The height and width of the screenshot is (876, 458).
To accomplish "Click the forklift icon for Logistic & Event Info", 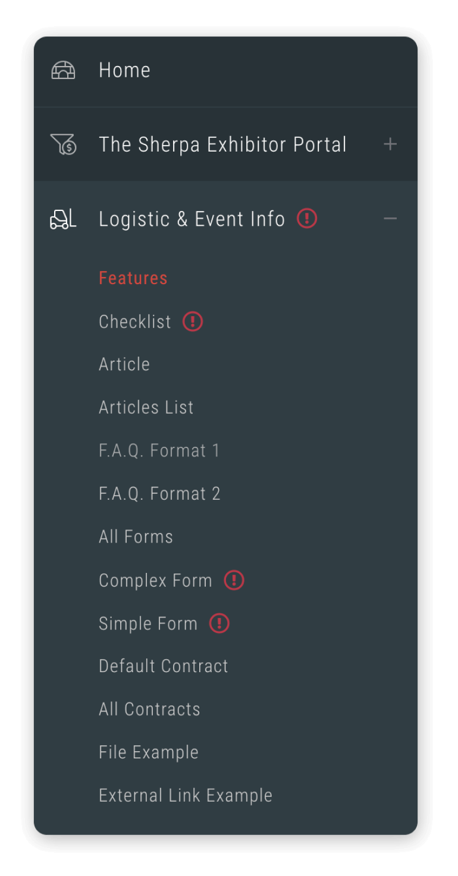I will 62,218.
